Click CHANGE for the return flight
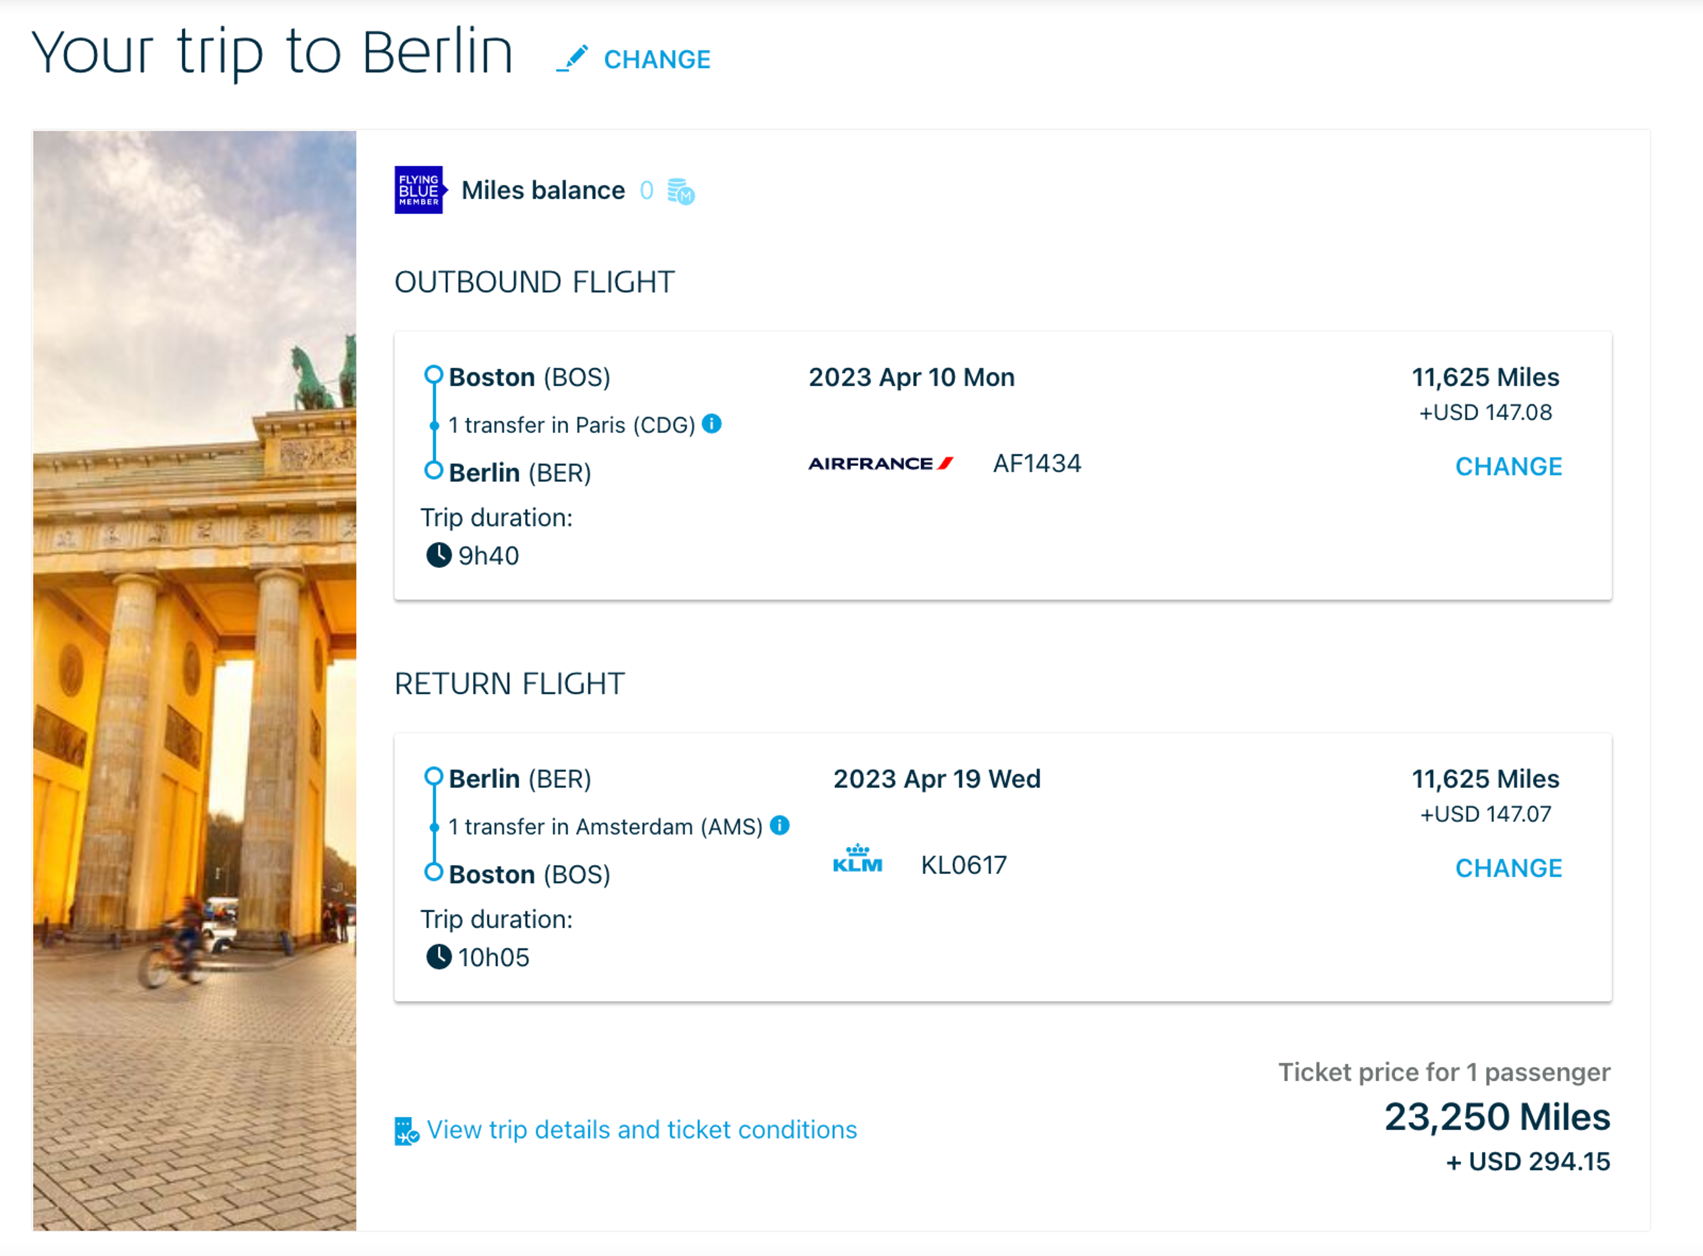Image resolution: width=1703 pixels, height=1256 pixels. click(1508, 868)
